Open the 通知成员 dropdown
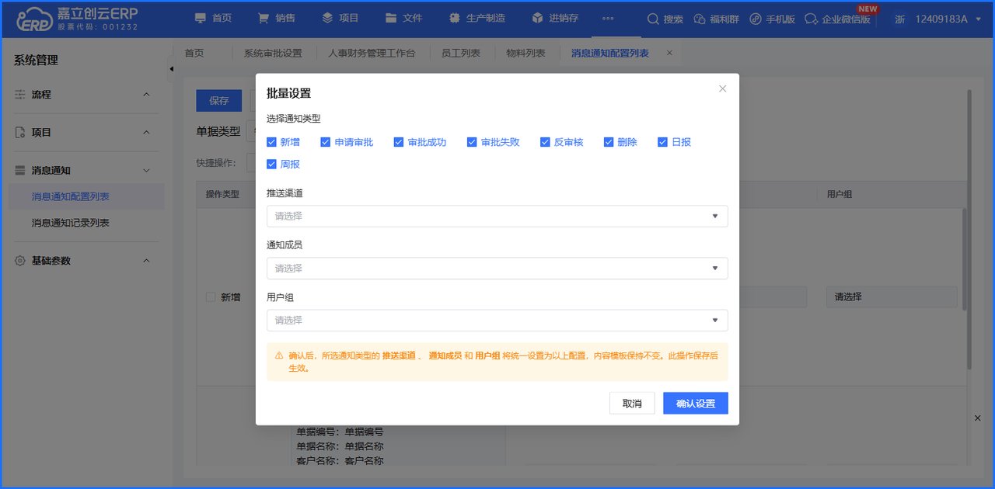 coord(497,268)
